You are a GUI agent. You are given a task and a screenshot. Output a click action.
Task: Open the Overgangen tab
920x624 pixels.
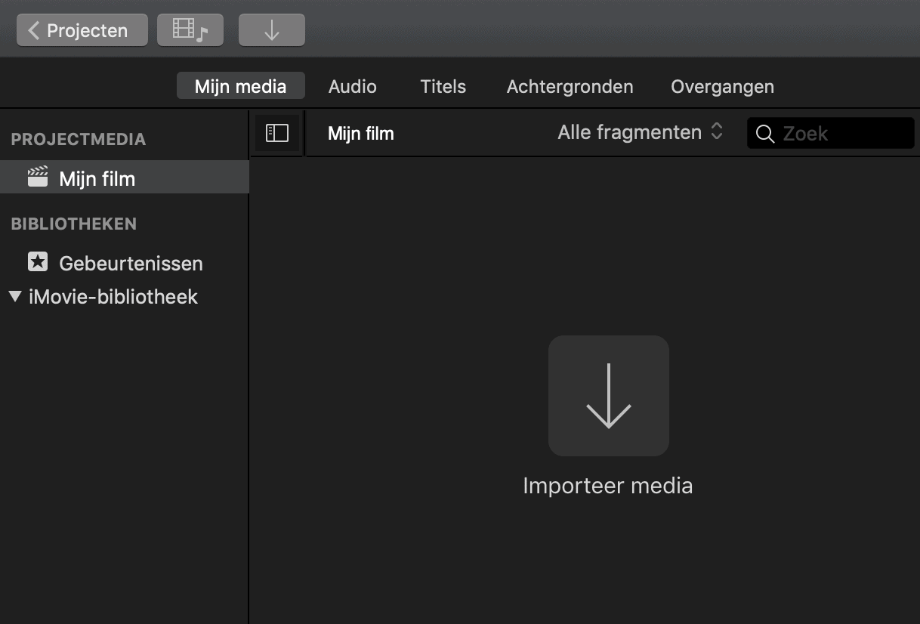click(723, 86)
